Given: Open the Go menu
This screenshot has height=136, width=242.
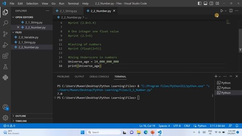Looking at the screenshot, I should (53, 3).
